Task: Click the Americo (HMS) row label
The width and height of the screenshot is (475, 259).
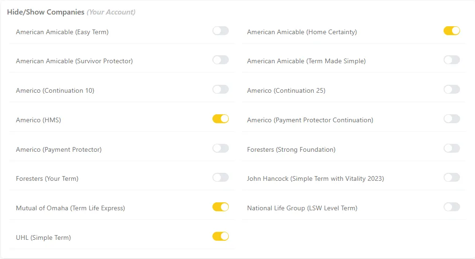Action: [x=38, y=120]
